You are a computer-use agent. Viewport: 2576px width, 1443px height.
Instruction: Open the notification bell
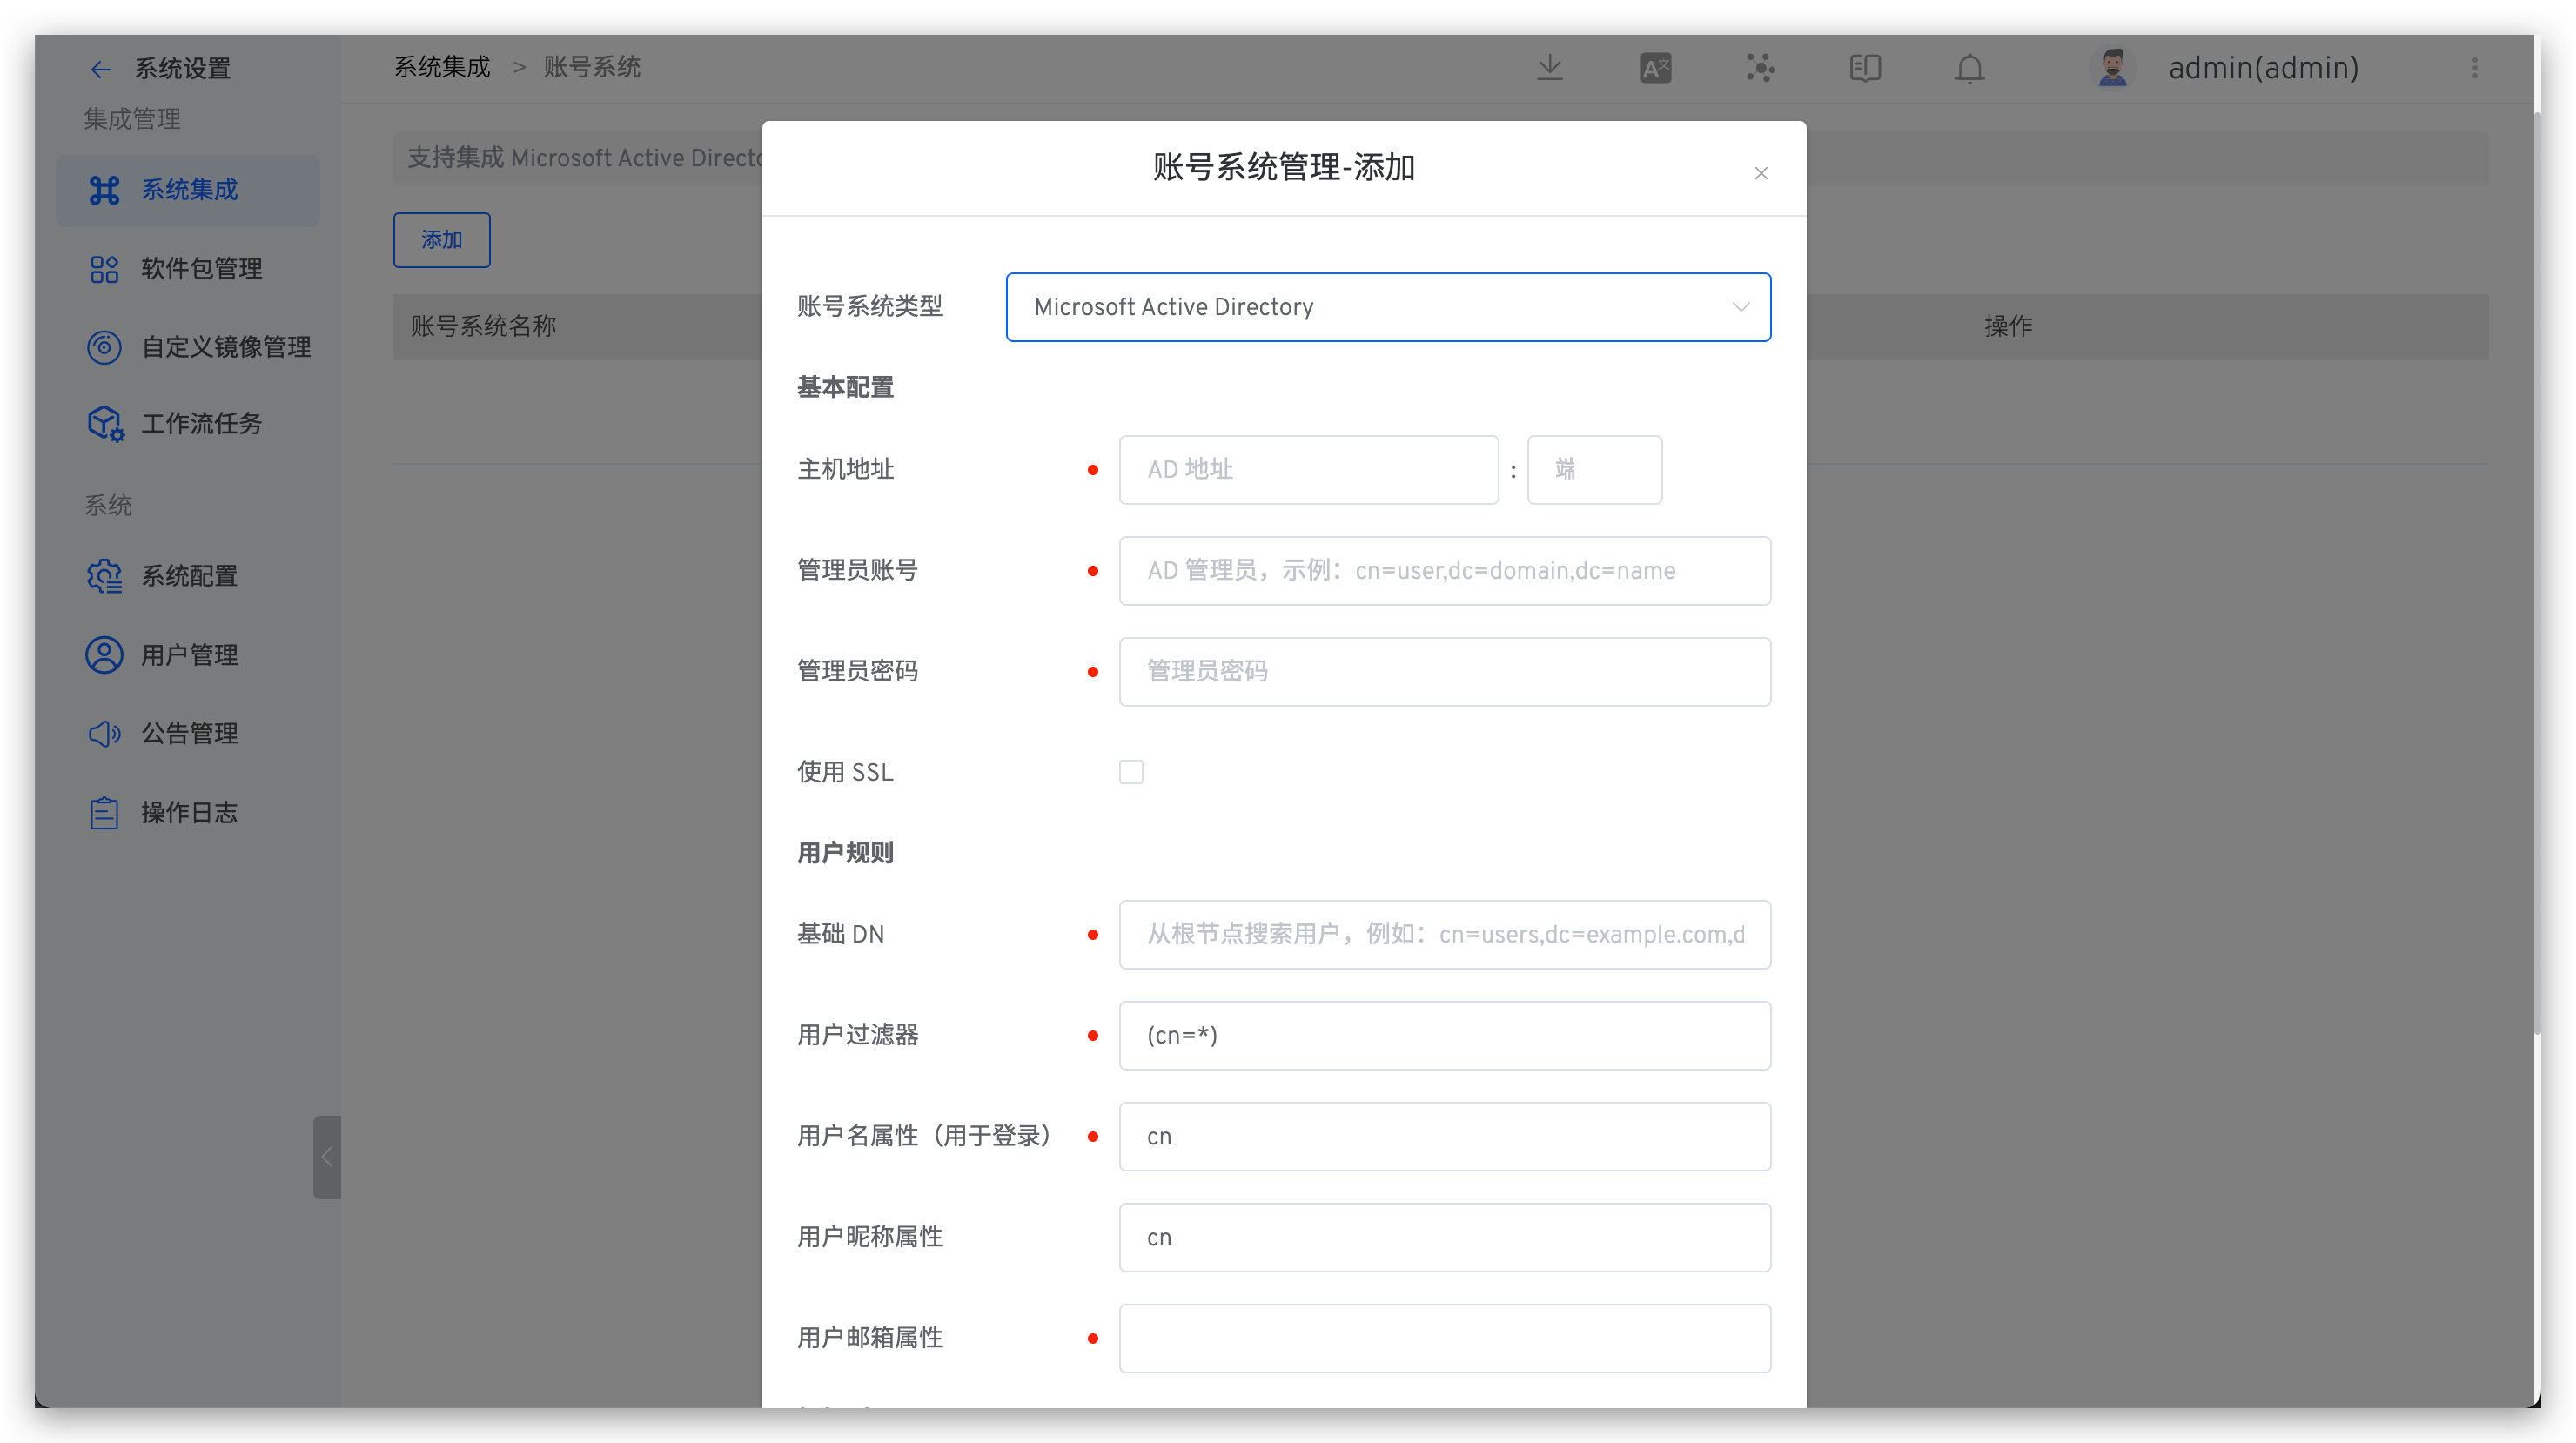(x=1969, y=68)
